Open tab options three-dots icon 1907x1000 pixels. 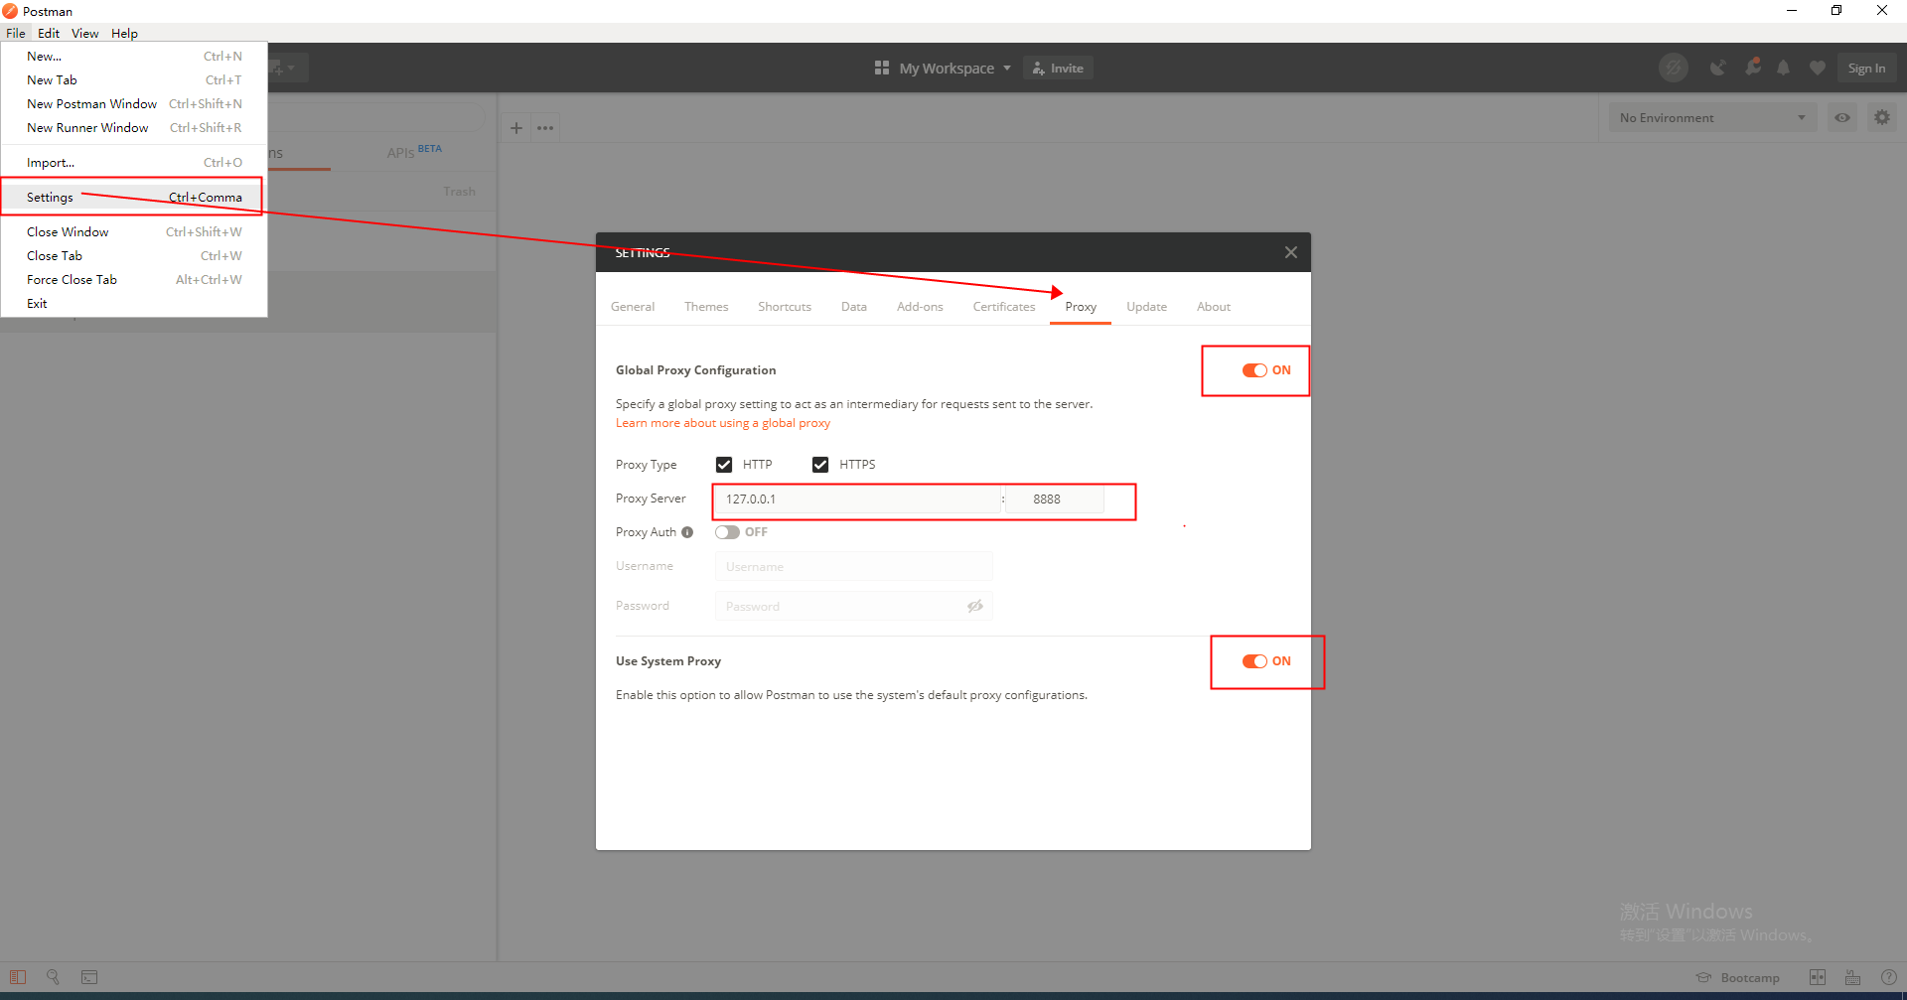[x=545, y=127]
